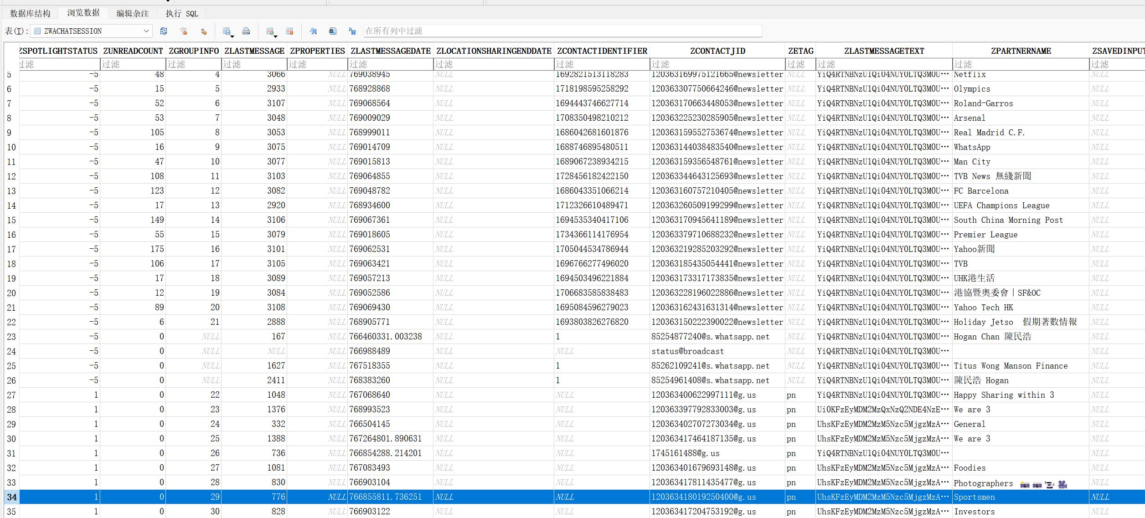Image resolution: width=1145 pixels, height=518 pixels.
Task: Click the refresh table data icon
Action: point(164,31)
